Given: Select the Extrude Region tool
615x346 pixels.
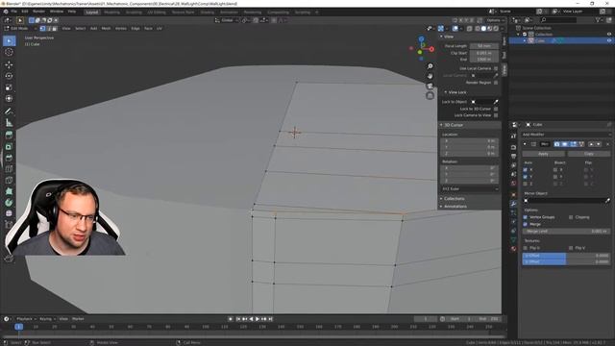Looking at the screenshot, I should click(x=9, y=136).
